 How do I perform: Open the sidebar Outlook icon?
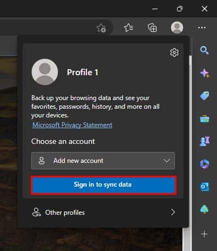coord(205,187)
